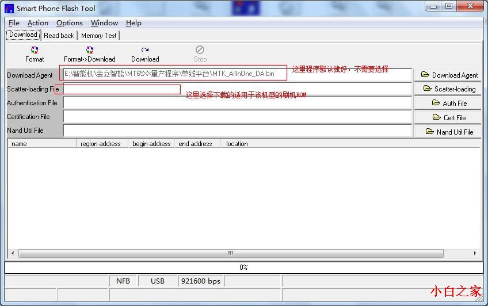488x306 pixels.
Task: Click the region address column header
Action: pos(102,144)
